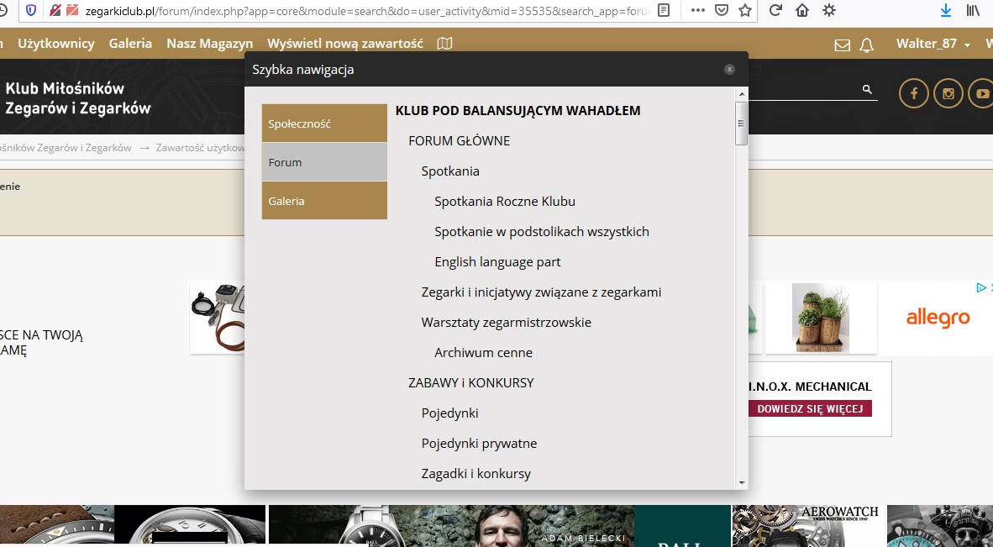This screenshot has height=547, width=993.
Task: Go to the Pojedynki forum
Action: coord(449,413)
